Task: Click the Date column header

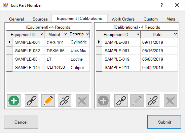Action: point(159,34)
